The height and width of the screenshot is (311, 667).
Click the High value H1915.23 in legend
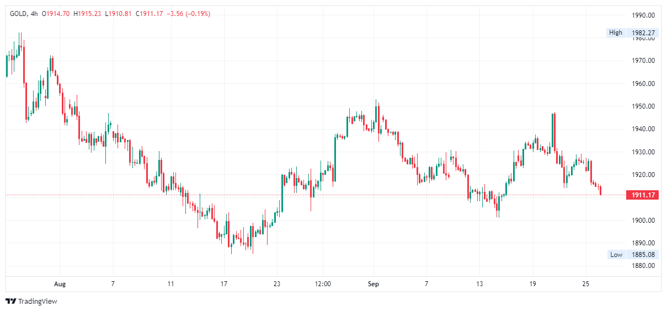[87, 14]
